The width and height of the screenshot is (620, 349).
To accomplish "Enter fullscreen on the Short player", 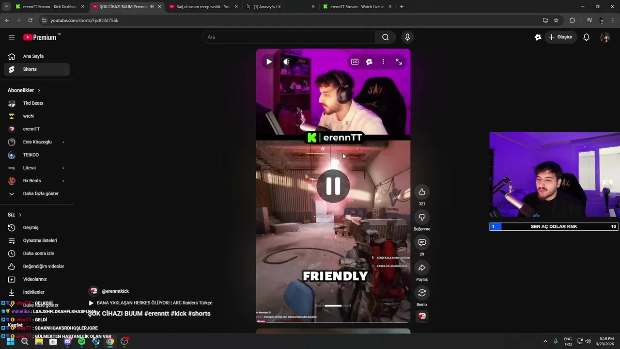I will click(x=399, y=62).
